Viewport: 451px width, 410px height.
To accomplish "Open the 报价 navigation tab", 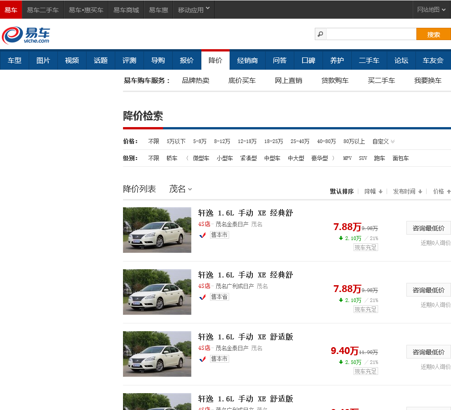I will pyautogui.click(x=186, y=60).
